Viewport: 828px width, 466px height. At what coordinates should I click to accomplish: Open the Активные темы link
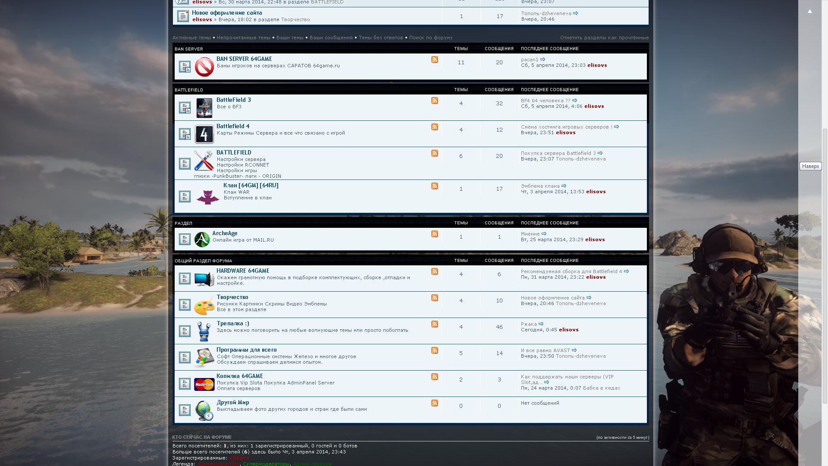coord(191,38)
